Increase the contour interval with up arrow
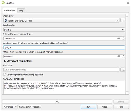Screen dimensions: 131x111 [124, 38]
